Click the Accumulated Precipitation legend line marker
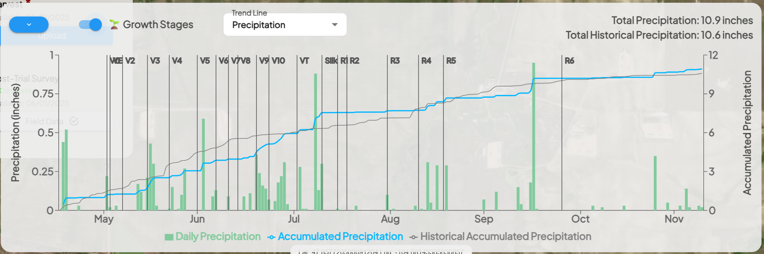This screenshot has width=764, height=254. (x=272, y=237)
